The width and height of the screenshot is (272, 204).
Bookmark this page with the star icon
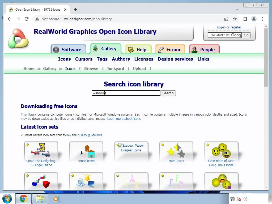point(235,19)
